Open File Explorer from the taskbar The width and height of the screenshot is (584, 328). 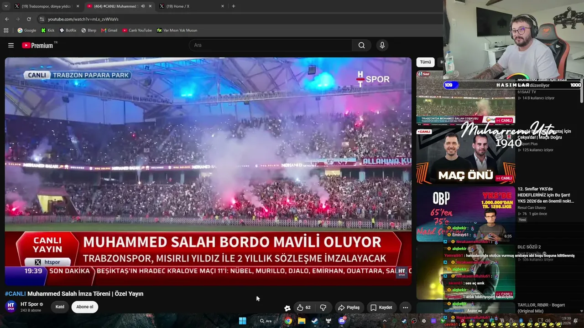(x=302, y=321)
